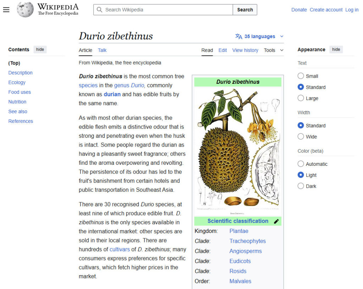
Task: Hide the Contents sidebar
Action: click(40, 49)
